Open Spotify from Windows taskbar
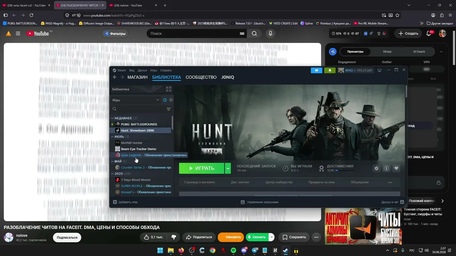The width and height of the screenshot is (456, 256). [233, 250]
